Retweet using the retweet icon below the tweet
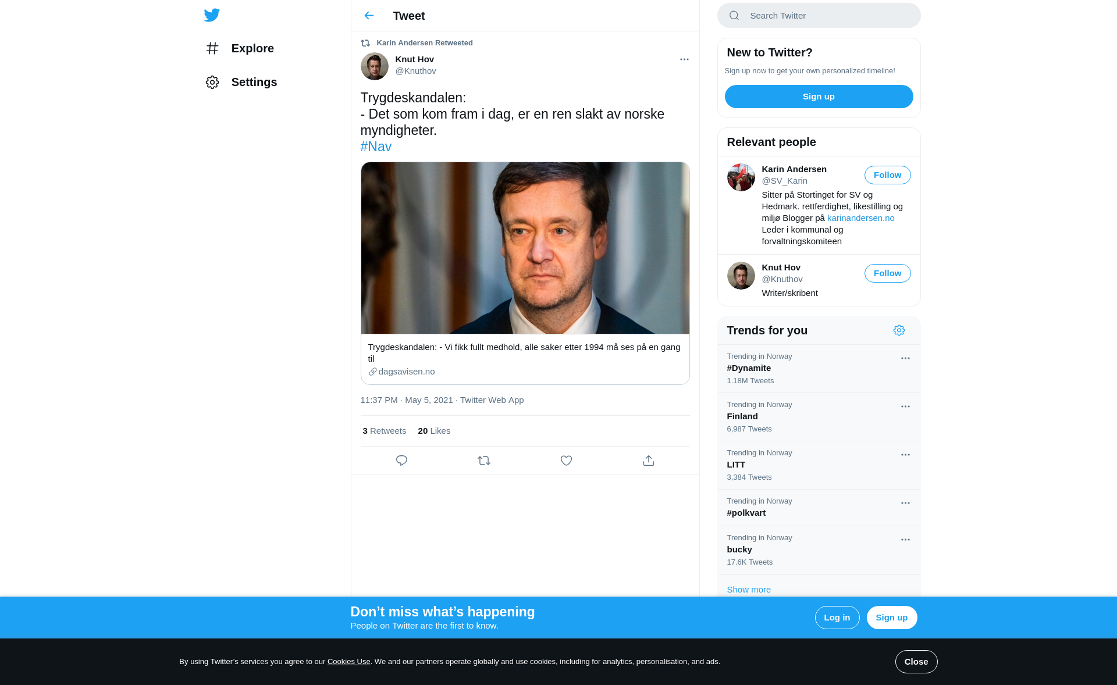 484,461
